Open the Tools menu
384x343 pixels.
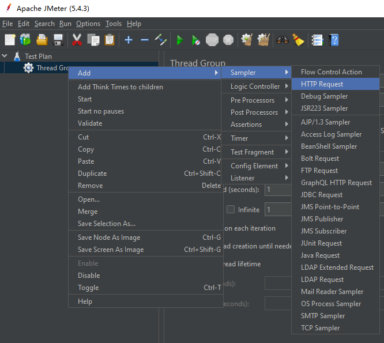(x=114, y=24)
